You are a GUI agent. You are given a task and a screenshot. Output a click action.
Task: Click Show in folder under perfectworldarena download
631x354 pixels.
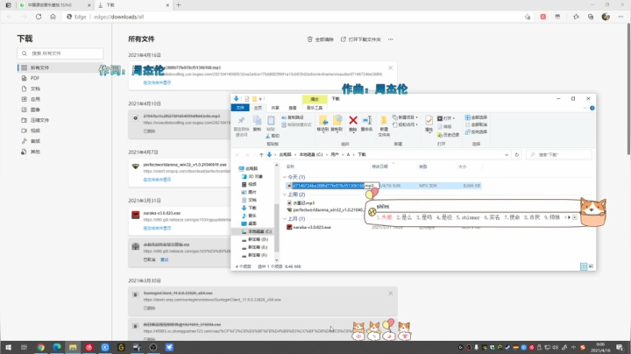pyautogui.click(x=157, y=180)
